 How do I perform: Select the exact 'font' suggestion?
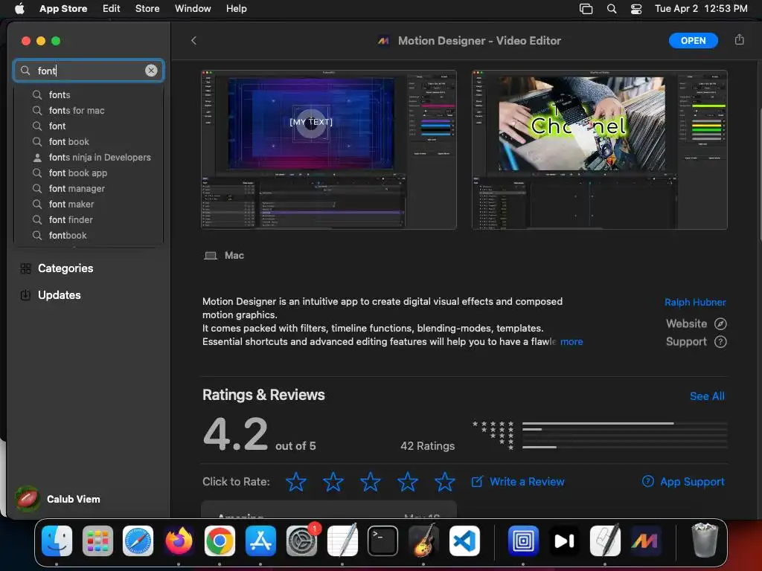tap(89, 126)
